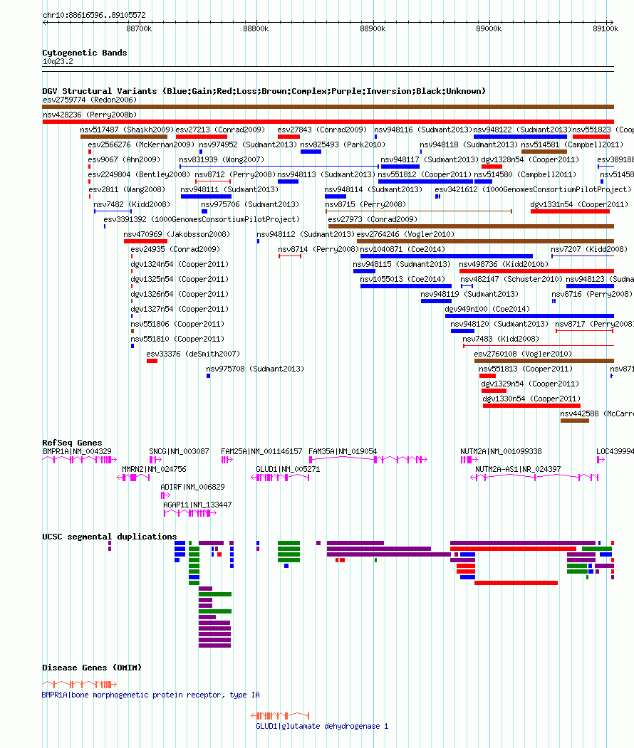This screenshot has width=634, height=748.
Task: Open SNCG|NM_003087 gene entry
Action: click(x=179, y=451)
